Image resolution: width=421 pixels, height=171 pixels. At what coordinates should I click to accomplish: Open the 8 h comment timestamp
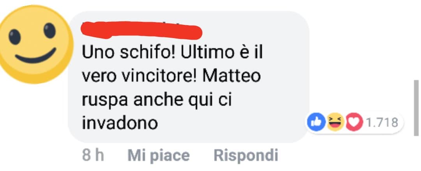[x=93, y=155]
